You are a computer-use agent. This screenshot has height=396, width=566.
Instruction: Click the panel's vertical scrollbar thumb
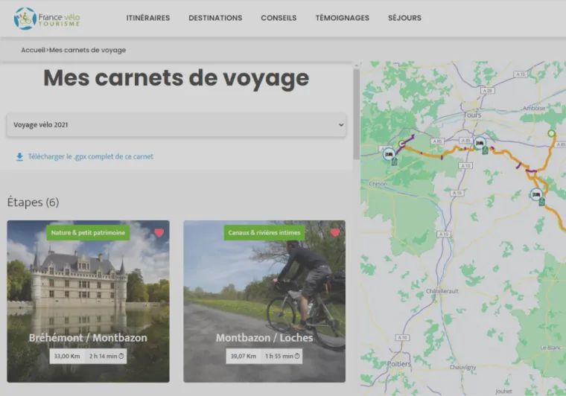coord(356,114)
